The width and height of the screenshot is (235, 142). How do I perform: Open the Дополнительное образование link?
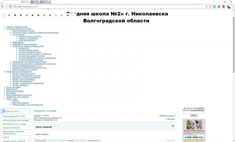[x=19, y=71]
